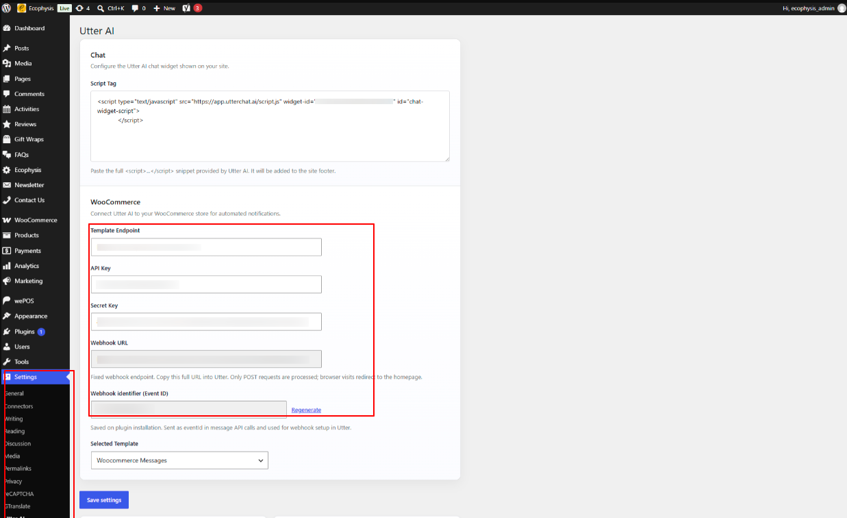Image resolution: width=847 pixels, height=518 pixels.
Task: Open comments bubble icon showing 0
Action: pyautogui.click(x=139, y=8)
